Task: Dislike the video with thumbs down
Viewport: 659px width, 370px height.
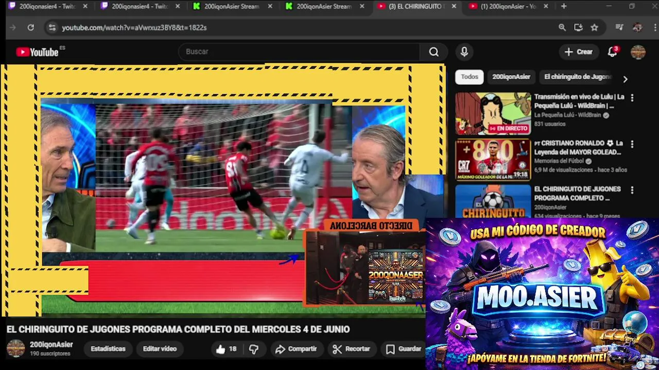Action: click(254, 349)
